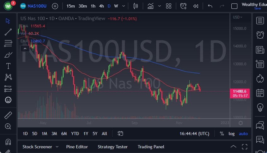The height and width of the screenshot is (153, 267).
Task: Select the weekly W timeframe
Action: click(x=116, y=6)
